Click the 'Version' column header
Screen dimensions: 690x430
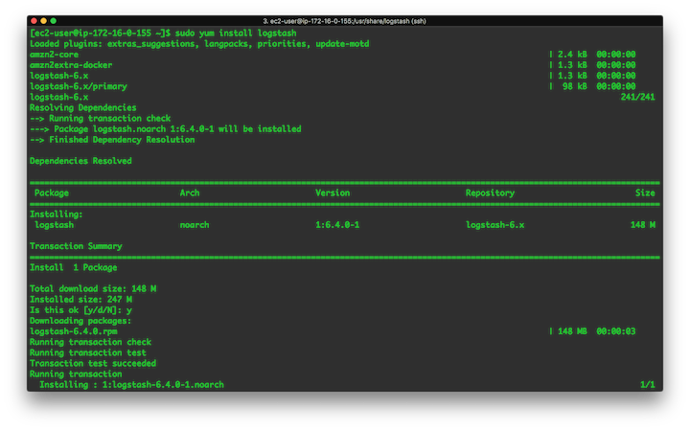[333, 193]
